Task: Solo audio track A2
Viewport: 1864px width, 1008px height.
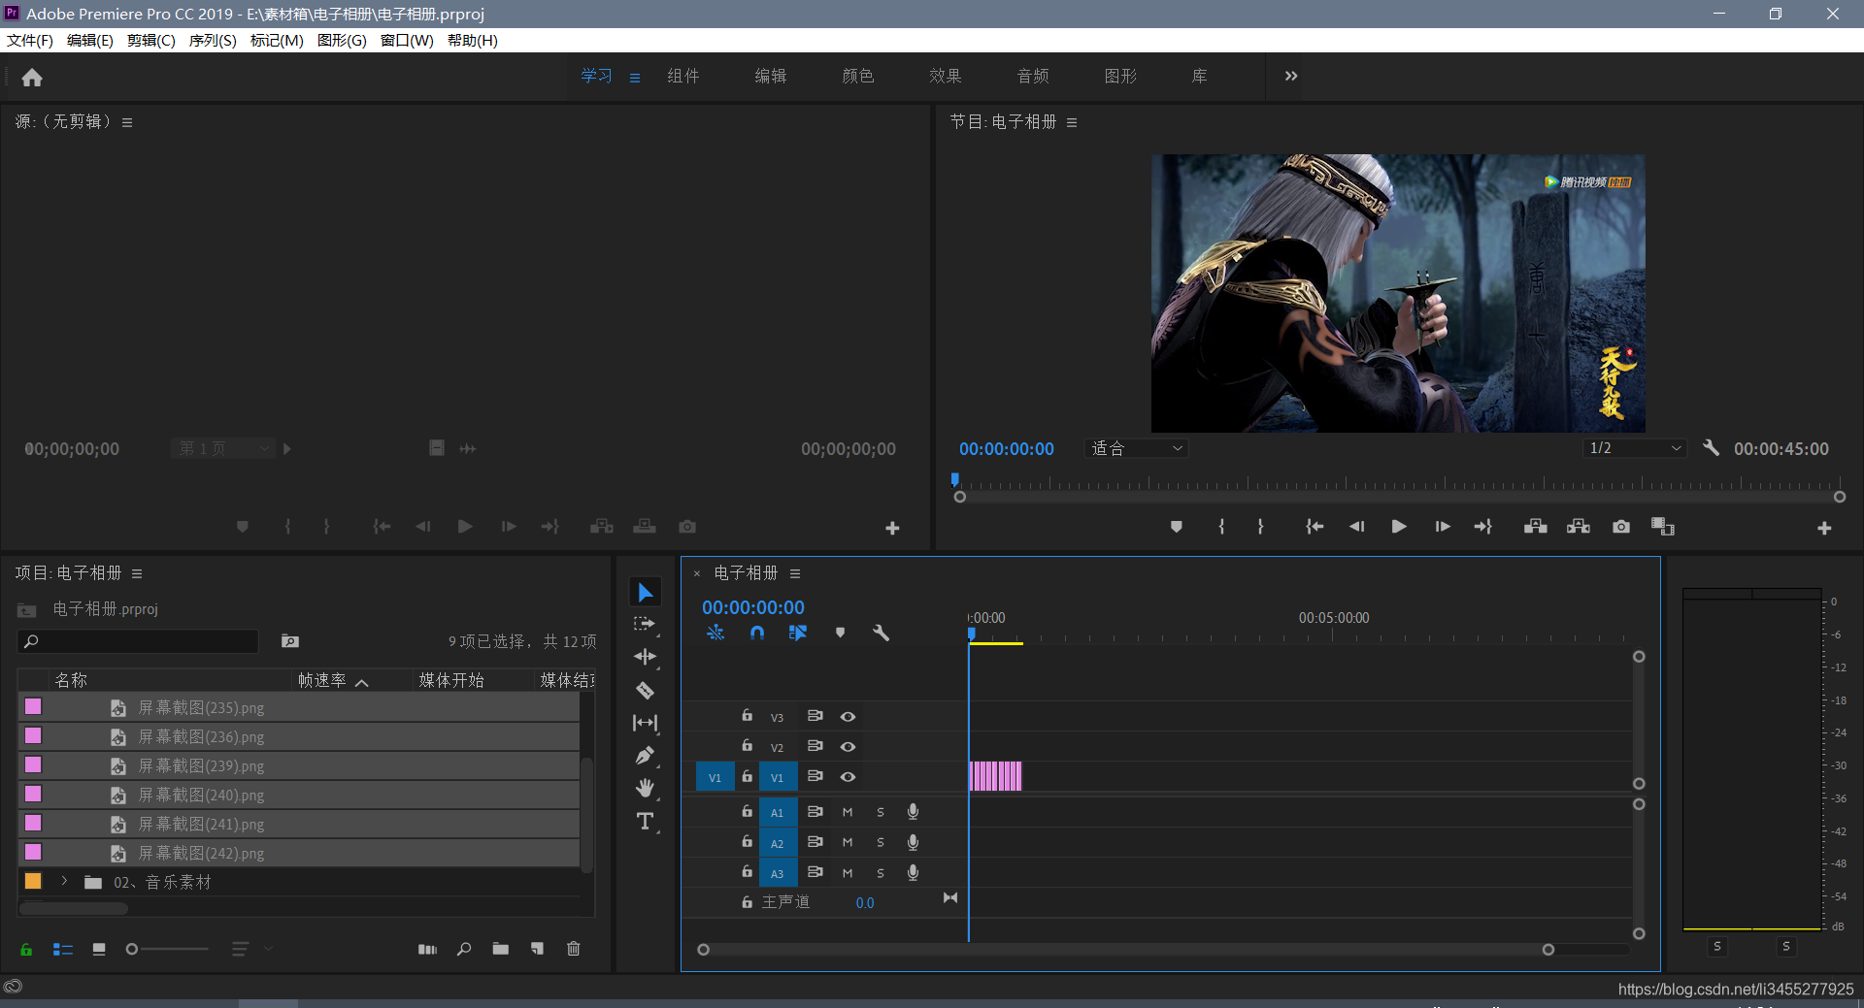Action: click(x=881, y=843)
